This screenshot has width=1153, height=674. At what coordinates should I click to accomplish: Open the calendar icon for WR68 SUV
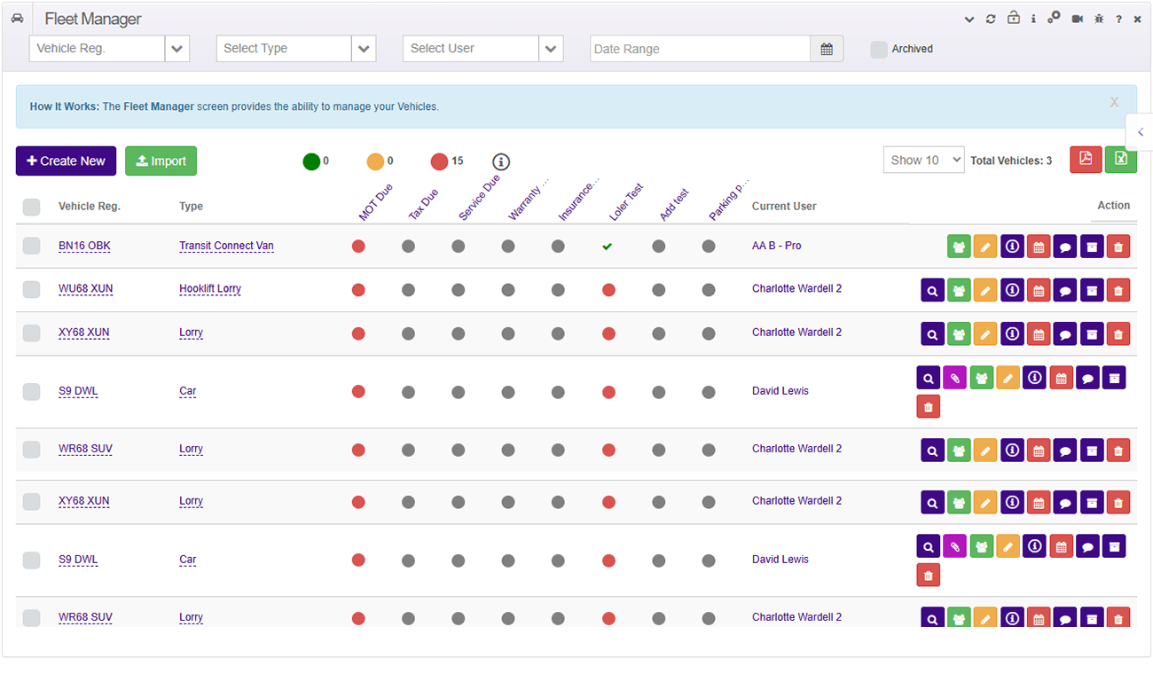tap(1039, 450)
